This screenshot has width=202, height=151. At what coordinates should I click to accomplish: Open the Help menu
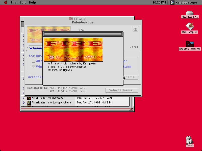coord(33,3)
